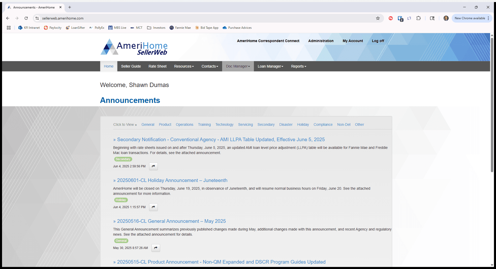
Task: Open Fannie Mae bookmark
Action: [x=180, y=28]
